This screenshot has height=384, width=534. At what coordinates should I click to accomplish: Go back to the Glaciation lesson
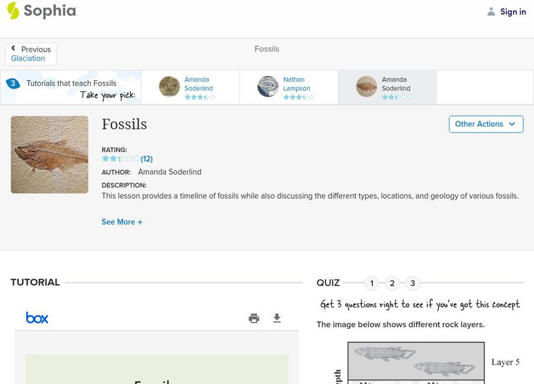[x=28, y=57]
